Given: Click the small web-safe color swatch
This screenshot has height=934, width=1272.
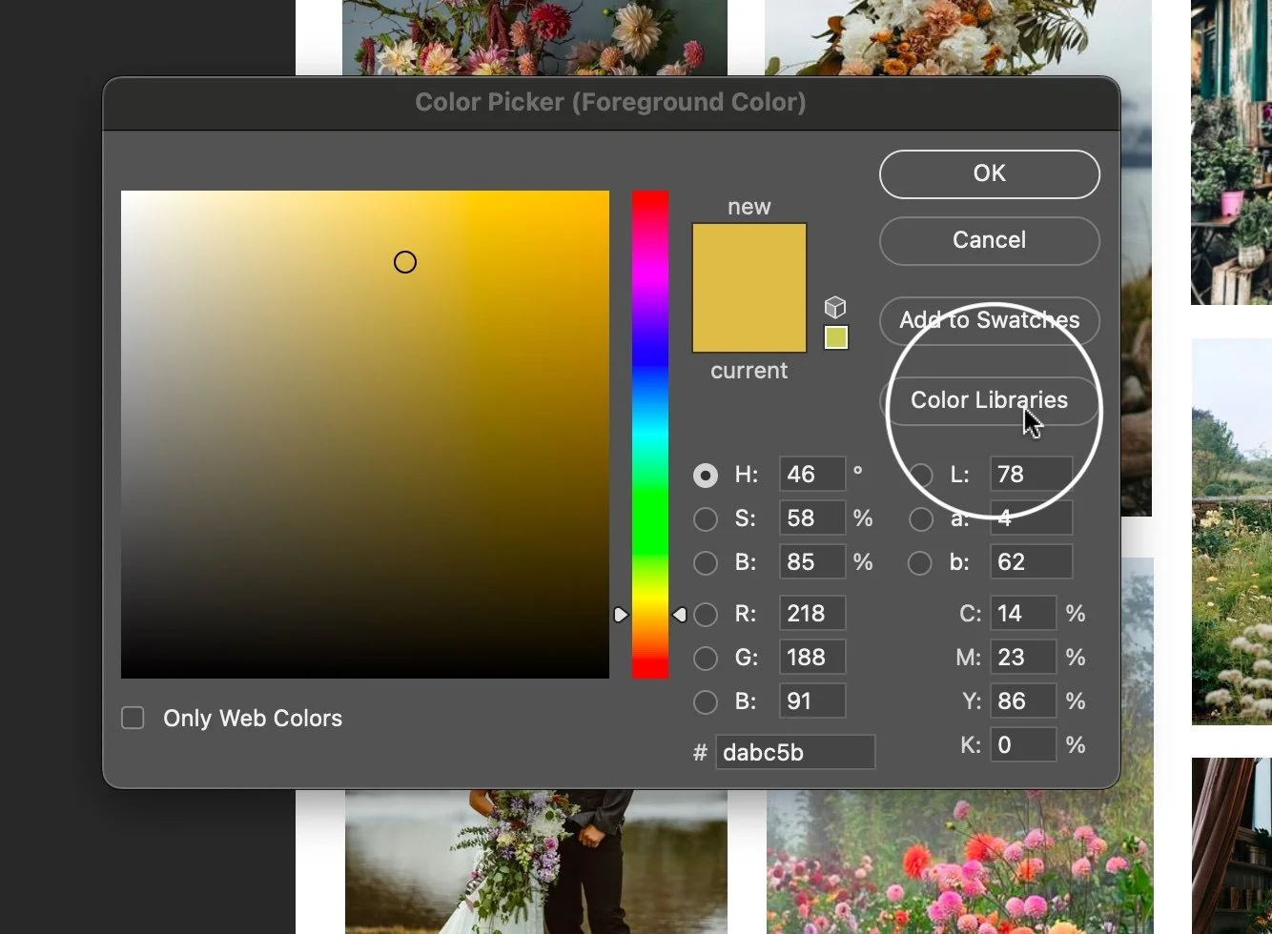Looking at the screenshot, I should pyautogui.click(x=836, y=337).
